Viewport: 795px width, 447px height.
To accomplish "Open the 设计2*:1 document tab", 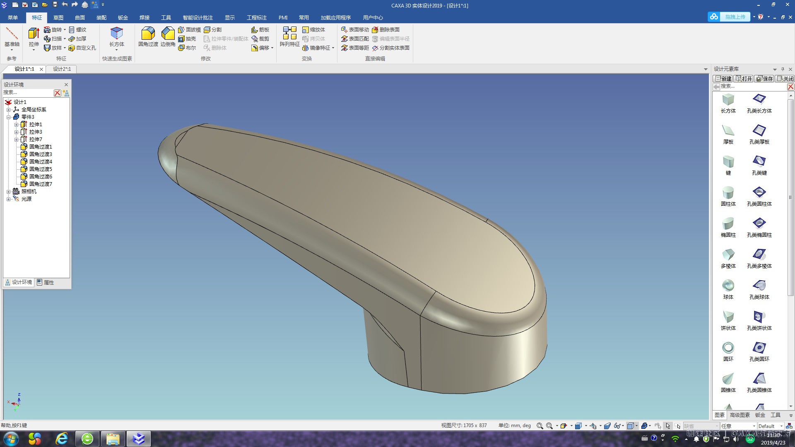I will click(x=62, y=69).
